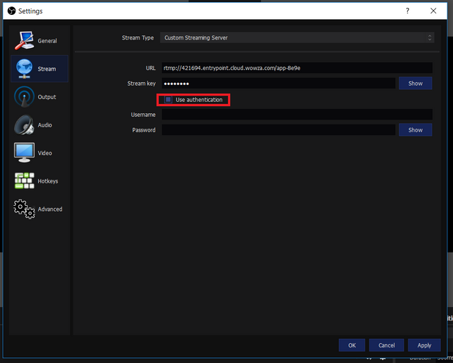453x363 pixels.
Task: Close the Settings dialog
Action: click(x=433, y=11)
